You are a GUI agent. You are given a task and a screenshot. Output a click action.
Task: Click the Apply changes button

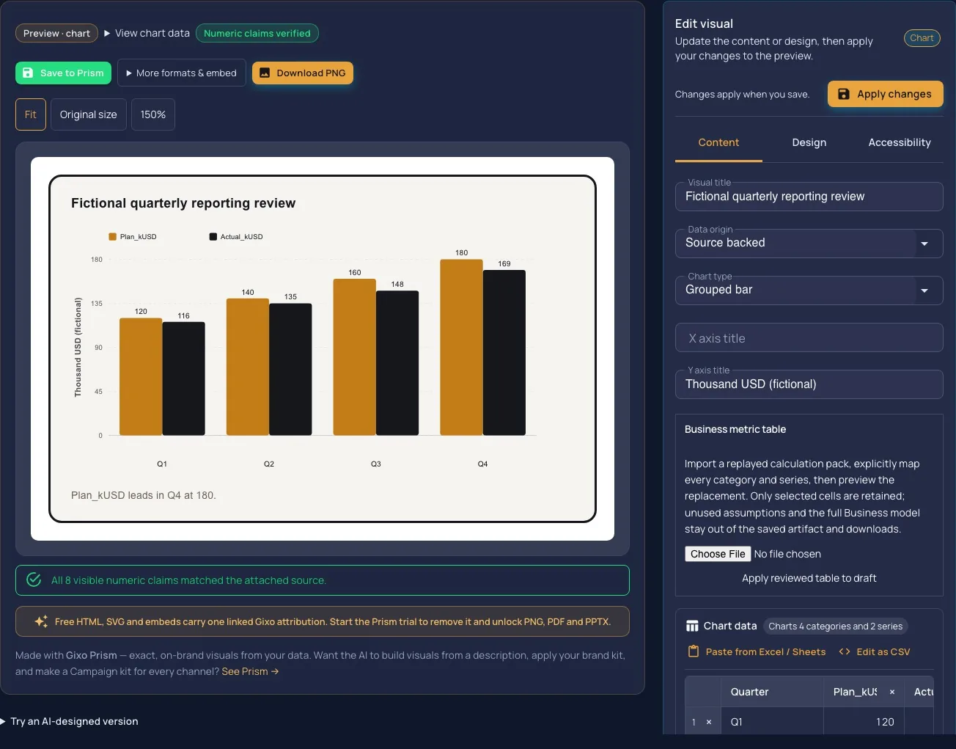pos(886,94)
